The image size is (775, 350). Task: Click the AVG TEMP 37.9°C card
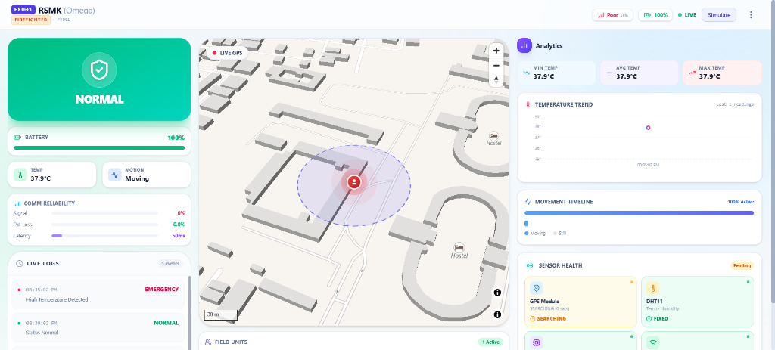(x=639, y=73)
